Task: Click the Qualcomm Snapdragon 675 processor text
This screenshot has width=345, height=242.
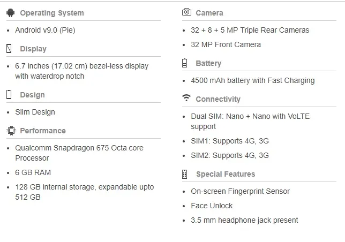Action: tap(79, 153)
